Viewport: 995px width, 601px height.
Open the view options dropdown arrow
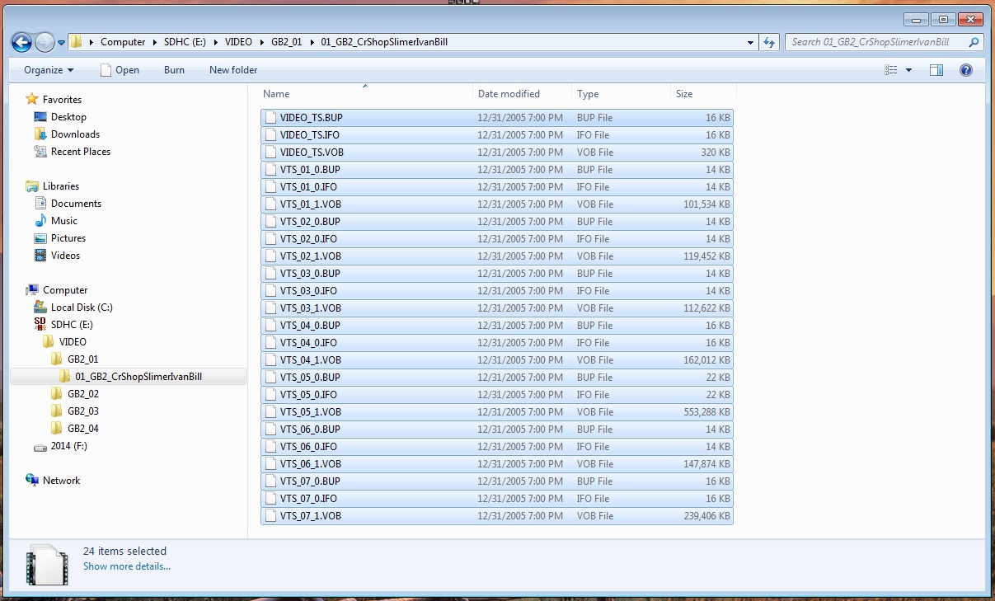coord(908,70)
